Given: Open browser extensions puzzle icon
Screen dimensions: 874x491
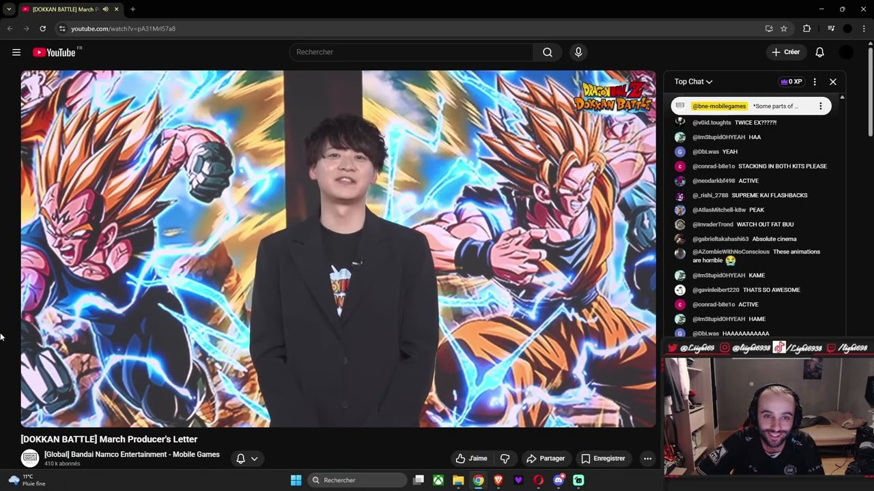Looking at the screenshot, I should pyautogui.click(x=806, y=29).
